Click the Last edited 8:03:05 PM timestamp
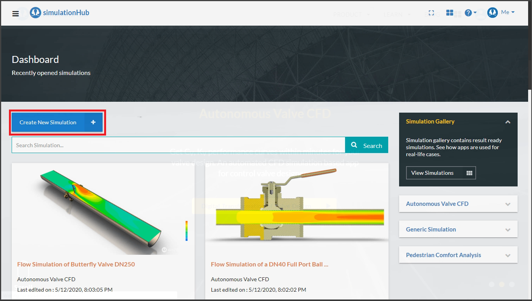This screenshot has height=301, width=532. coord(65,290)
